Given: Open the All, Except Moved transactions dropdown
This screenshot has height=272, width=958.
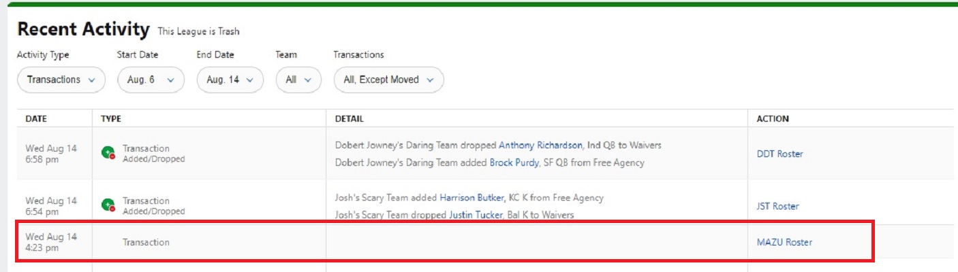Looking at the screenshot, I should point(388,80).
